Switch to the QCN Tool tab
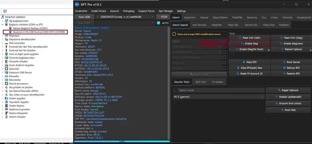Viewport: 312px width, 144px height. click(x=200, y=82)
